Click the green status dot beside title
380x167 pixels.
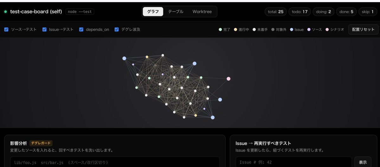6,12
